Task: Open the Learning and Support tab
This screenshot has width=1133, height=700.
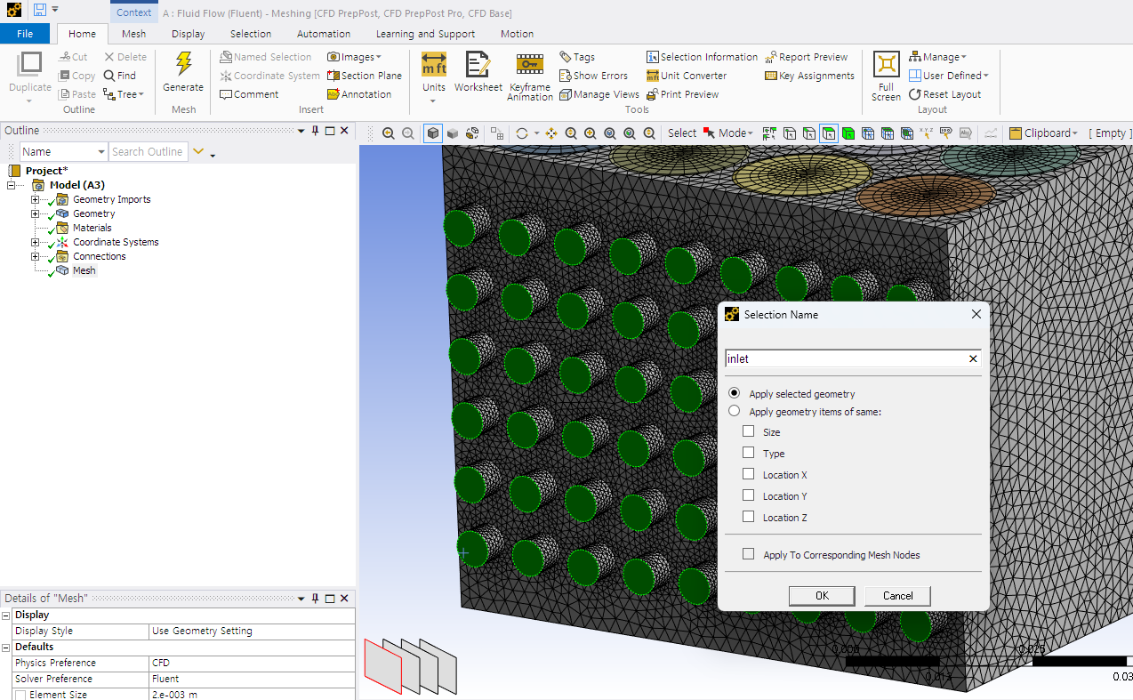Action: [x=425, y=34]
